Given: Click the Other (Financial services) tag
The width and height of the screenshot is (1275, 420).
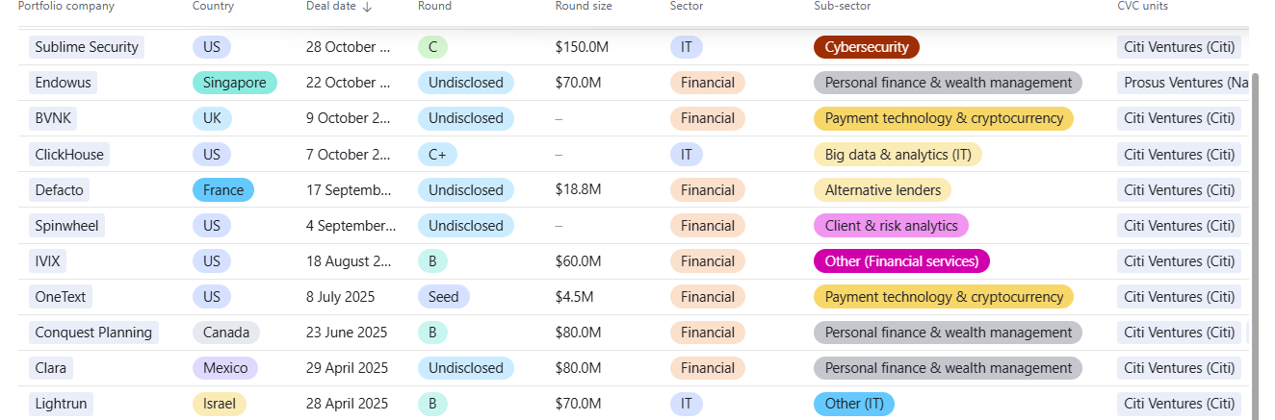Looking at the screenshot, I should [901, 261].
